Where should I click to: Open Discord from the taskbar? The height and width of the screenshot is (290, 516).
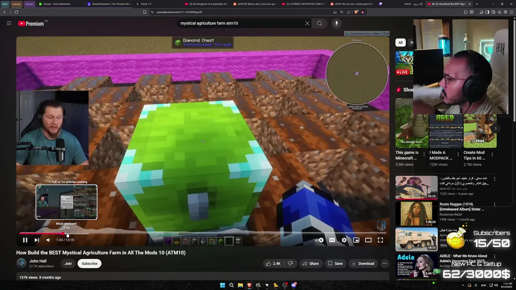(294, 285)
